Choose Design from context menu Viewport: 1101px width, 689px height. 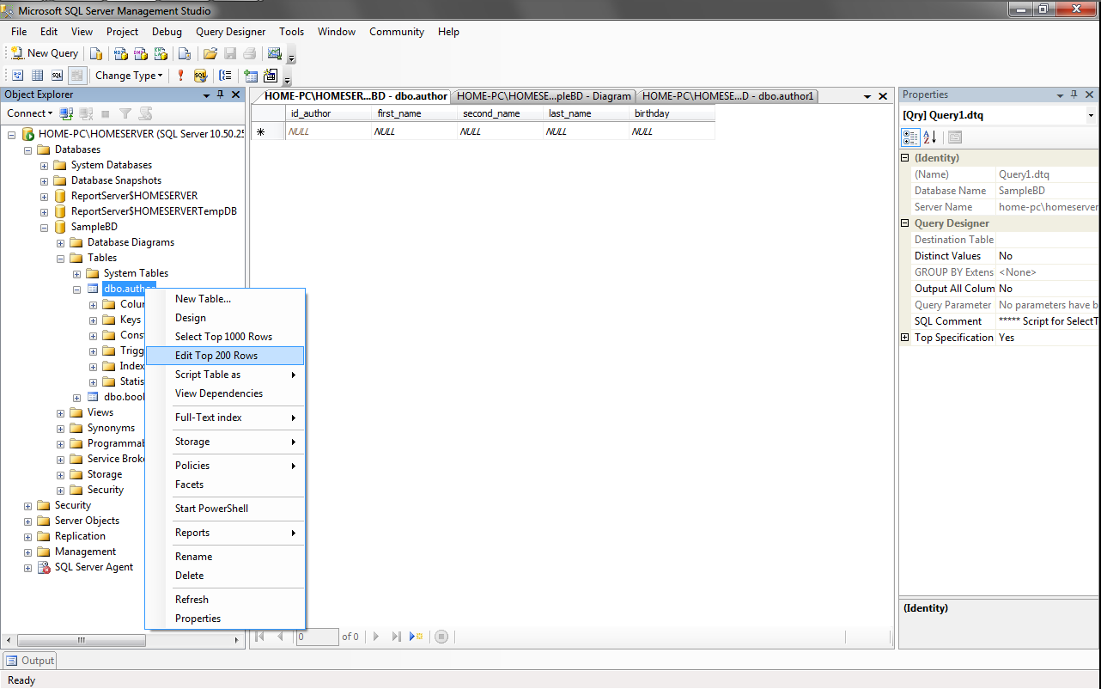click(225, 318)
